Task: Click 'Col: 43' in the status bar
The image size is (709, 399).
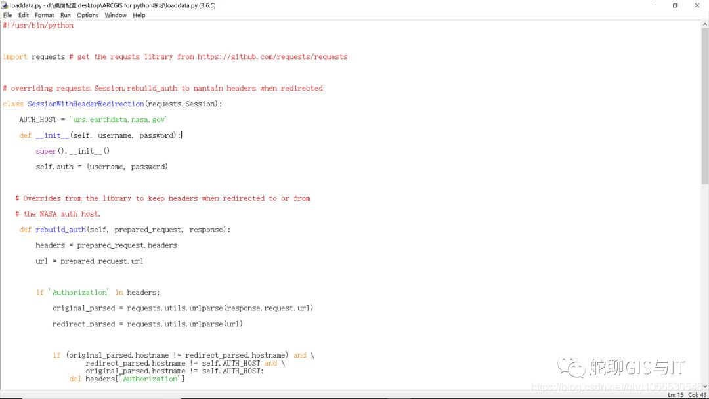Action: point(698,395)
